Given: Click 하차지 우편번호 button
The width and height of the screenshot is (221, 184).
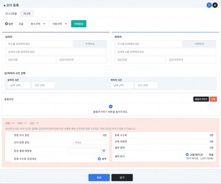Looking at the screenshot, I should click(199, 44).
